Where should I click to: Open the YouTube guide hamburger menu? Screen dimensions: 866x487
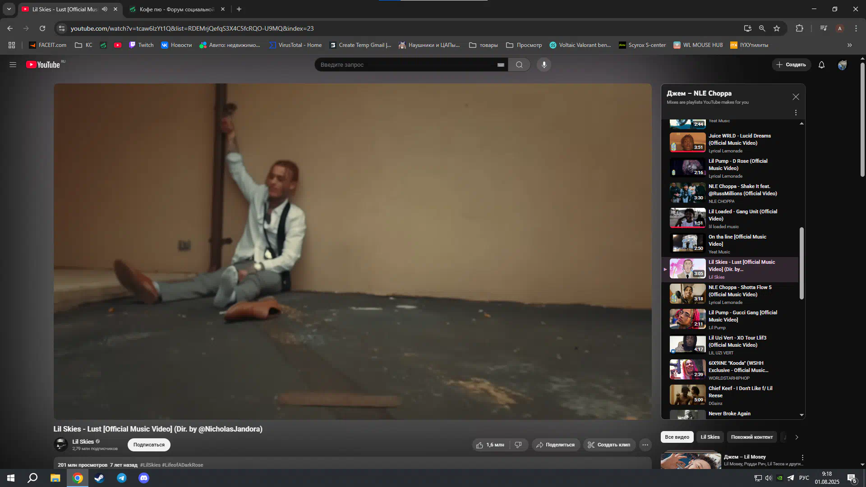[13, 65]
